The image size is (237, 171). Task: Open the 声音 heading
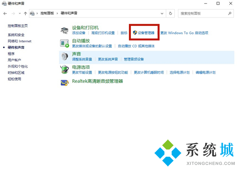76,54
